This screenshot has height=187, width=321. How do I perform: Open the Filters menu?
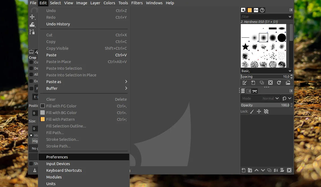[x=137, y=3]
